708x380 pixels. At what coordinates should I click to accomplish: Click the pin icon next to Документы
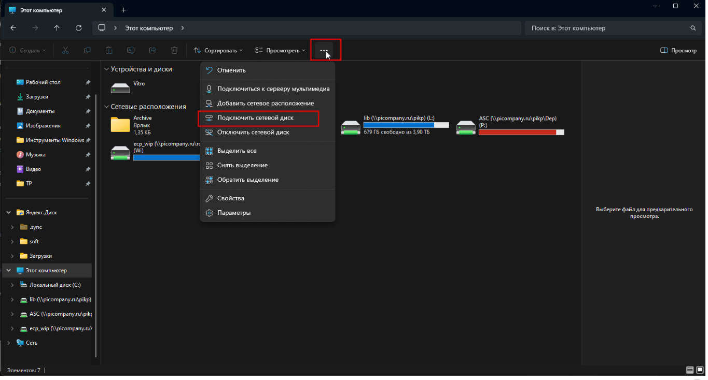[x=88, y=111]
